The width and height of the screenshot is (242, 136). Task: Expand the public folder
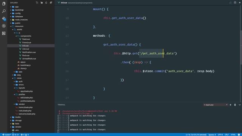point(18,23)
